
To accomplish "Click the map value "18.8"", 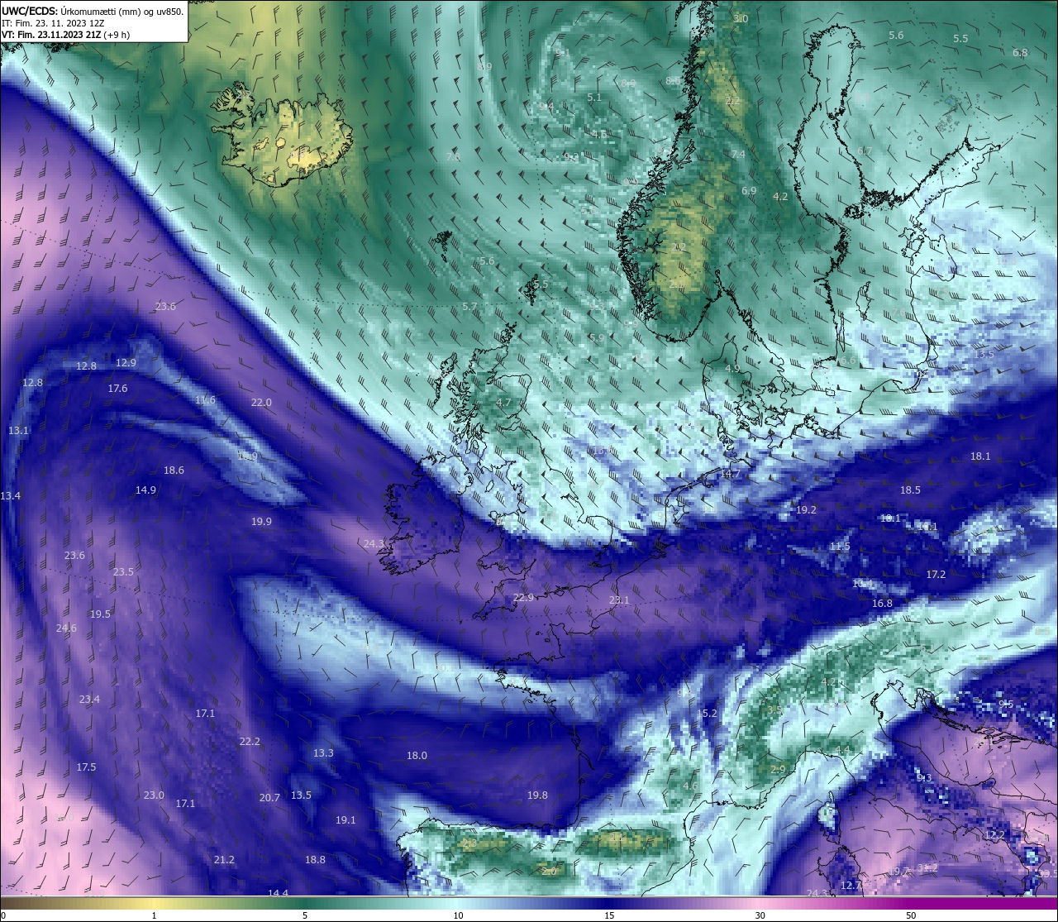I will pyautogui.click(x=315, y=859).
